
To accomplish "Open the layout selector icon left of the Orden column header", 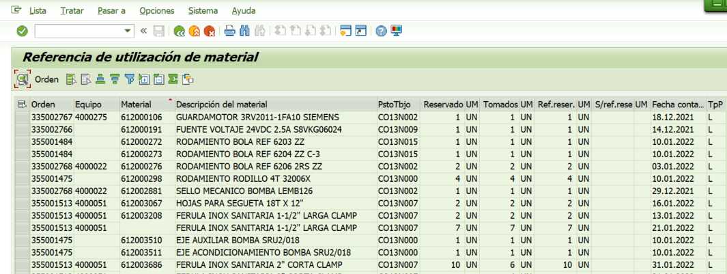I will click(x=23, y=105).
